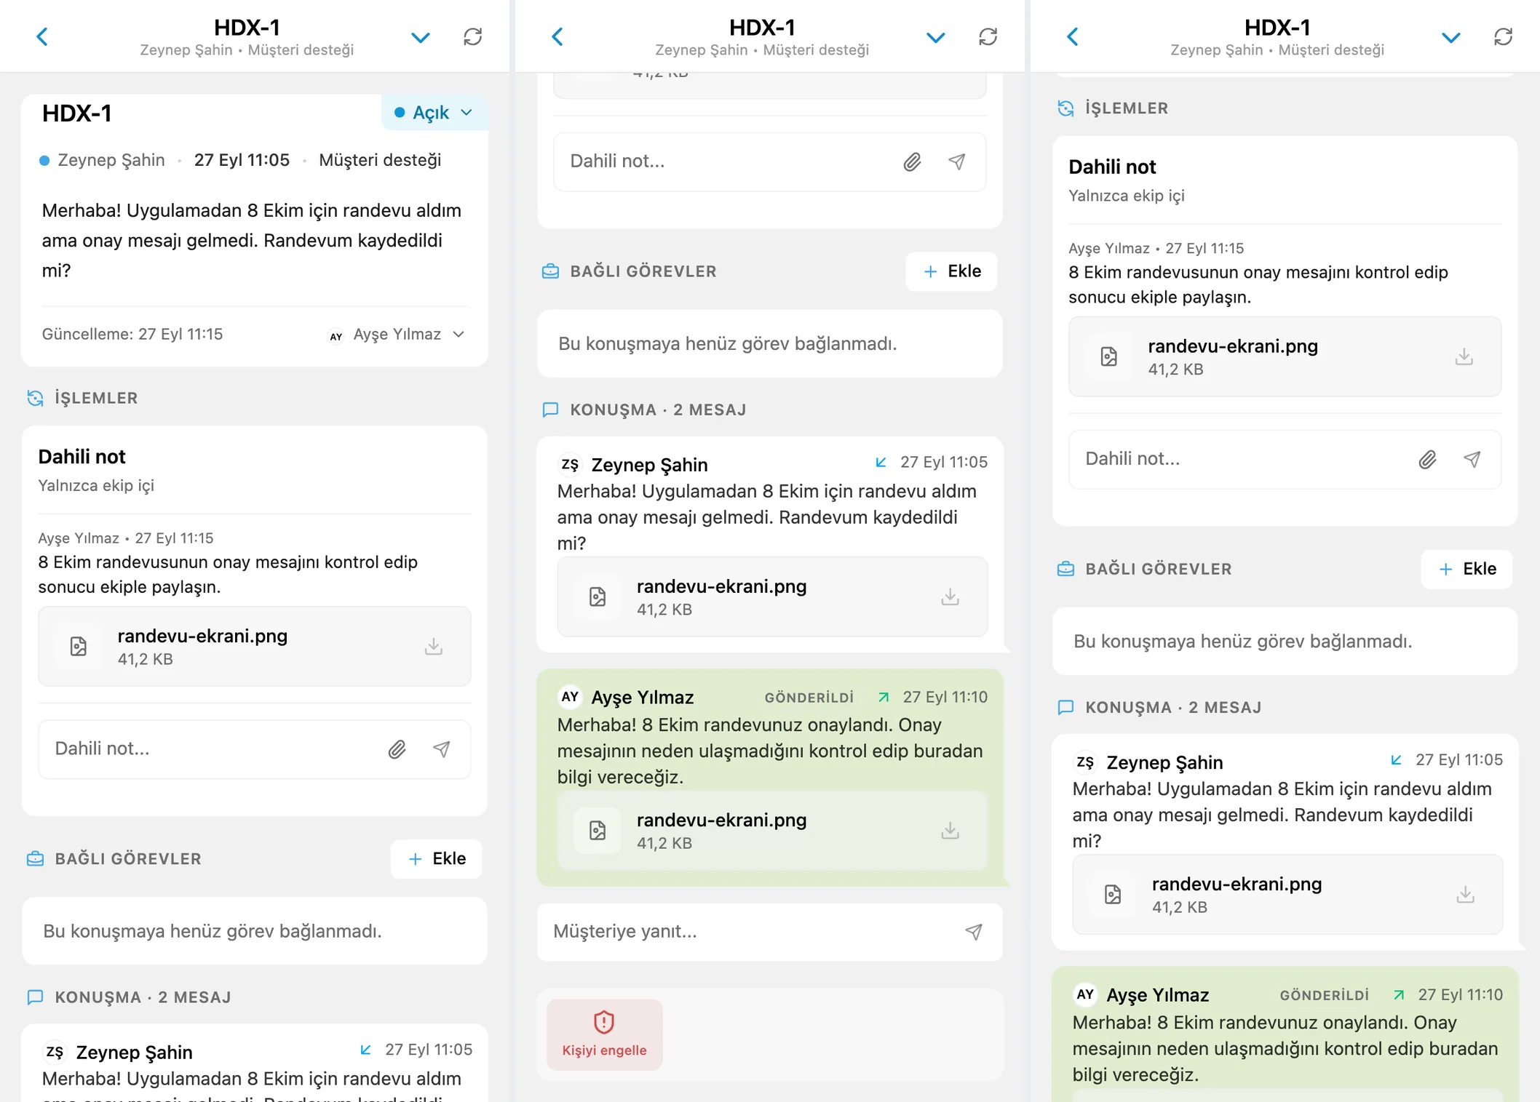This screenshot has width=1540, height=1102.
Task: Expand right panel header chevron
Action: click(1451, 37)
